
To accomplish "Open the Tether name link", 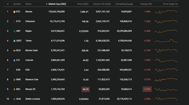I will [x=28, y=41].
